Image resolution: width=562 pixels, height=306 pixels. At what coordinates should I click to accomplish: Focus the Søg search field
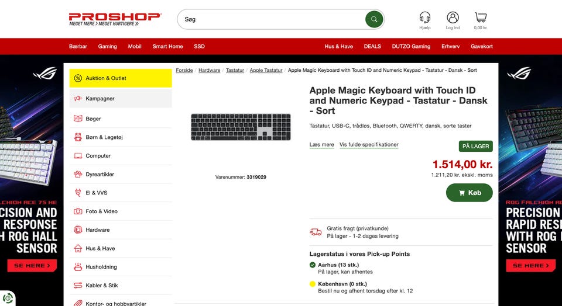[x=272, y=19]
